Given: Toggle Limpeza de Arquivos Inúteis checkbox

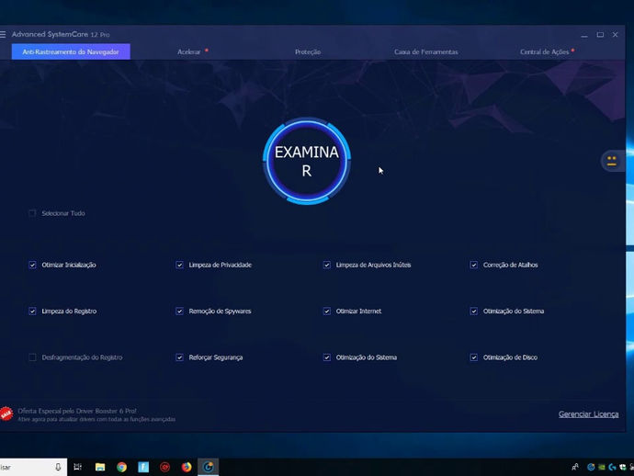Looking at the screenshot, I should [327, 265].
